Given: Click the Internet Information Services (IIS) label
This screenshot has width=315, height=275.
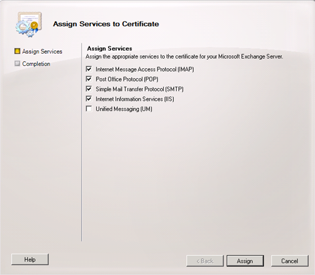Looking at the screenshot, I should 135,99.
